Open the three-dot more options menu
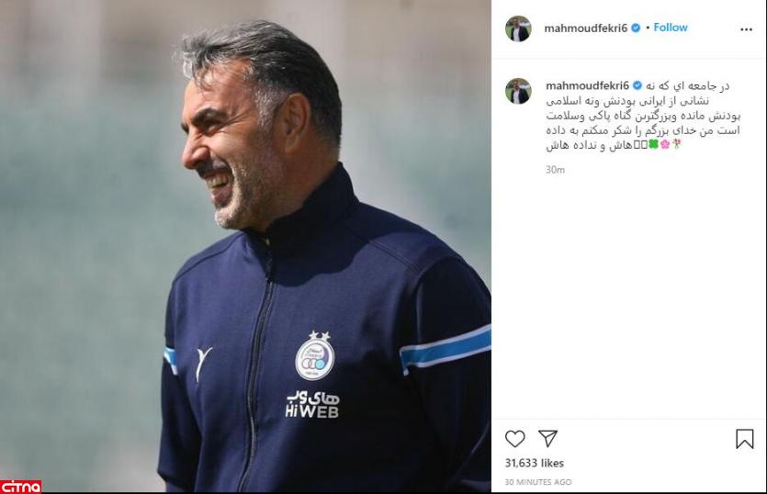767x494 pixels. (746, 29)
